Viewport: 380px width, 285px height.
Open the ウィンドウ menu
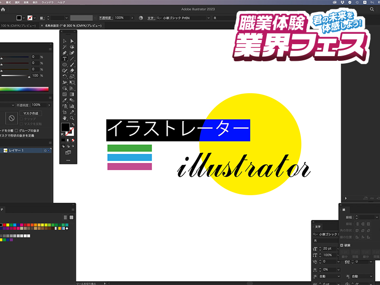click(47, 2)
